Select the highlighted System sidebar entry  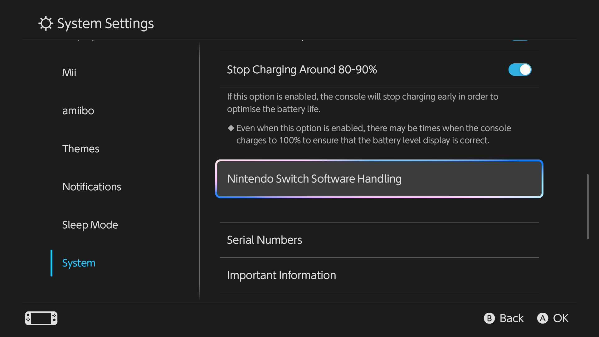pos(79,263)
